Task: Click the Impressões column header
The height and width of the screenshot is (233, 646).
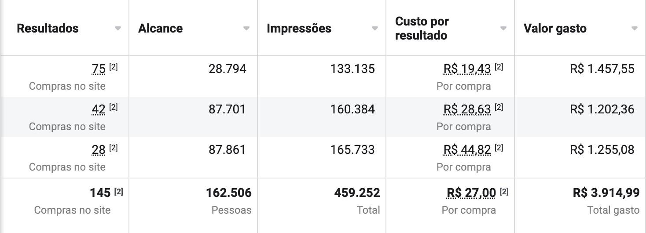Action: click(x=299, y=29)
